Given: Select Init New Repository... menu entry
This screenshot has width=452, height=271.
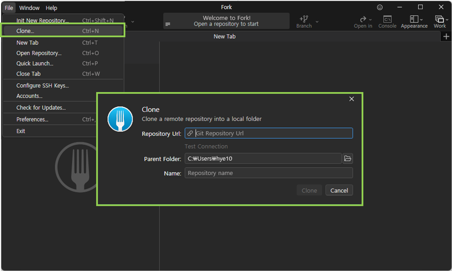Looking at the screenshot, I should 63,20.
